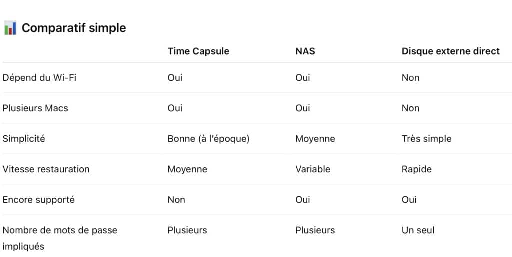This screenshot has height=257, width=512.
Task: Select the "Un seul" cell
Action: point(418,230)
